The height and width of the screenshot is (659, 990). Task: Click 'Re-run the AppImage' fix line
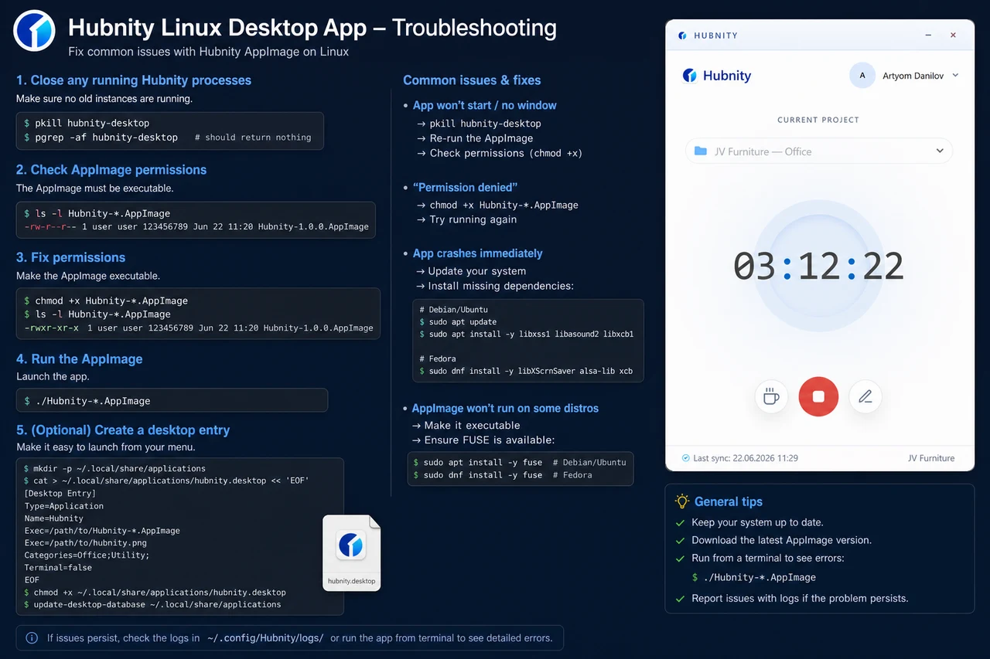[481, 138]
